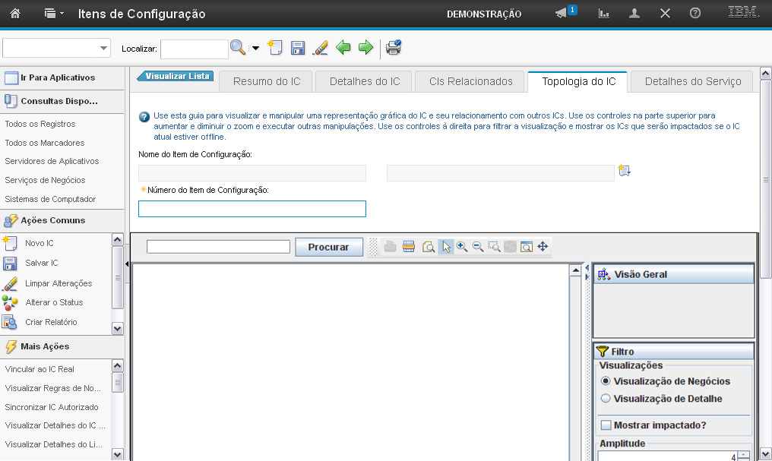
Task: Click the Número do Item de Configuração field
Action: 252,209
